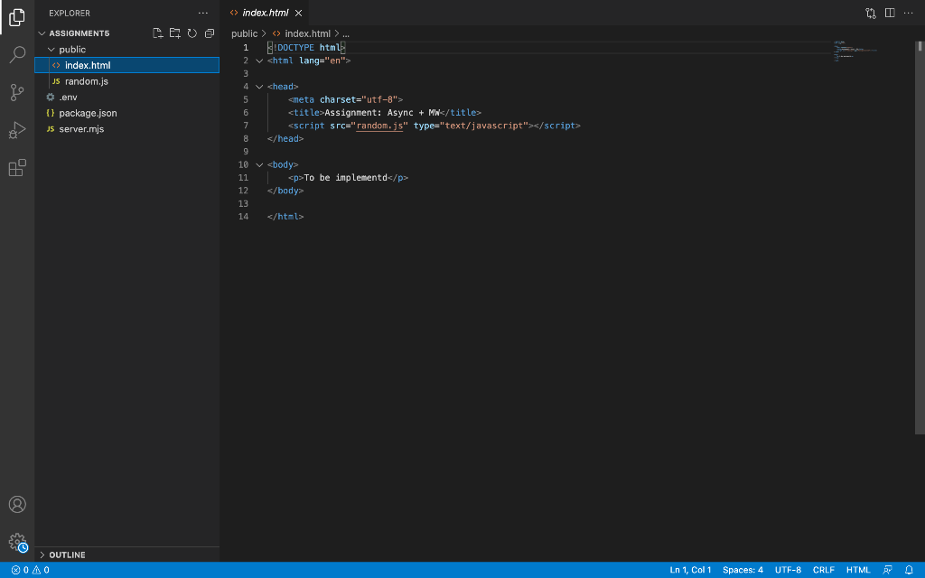Click the meta charset line
Screen dimensions: 925x578
(x=346, y=99)
